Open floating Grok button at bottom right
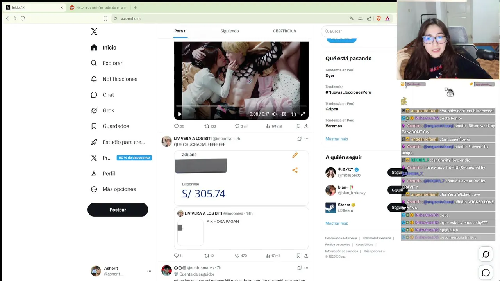This screenshot has height=281, width=500. pyautogui.click(x=486, y=254)
